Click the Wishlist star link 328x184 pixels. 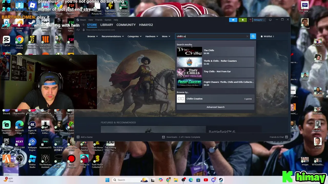click(267, 36)
